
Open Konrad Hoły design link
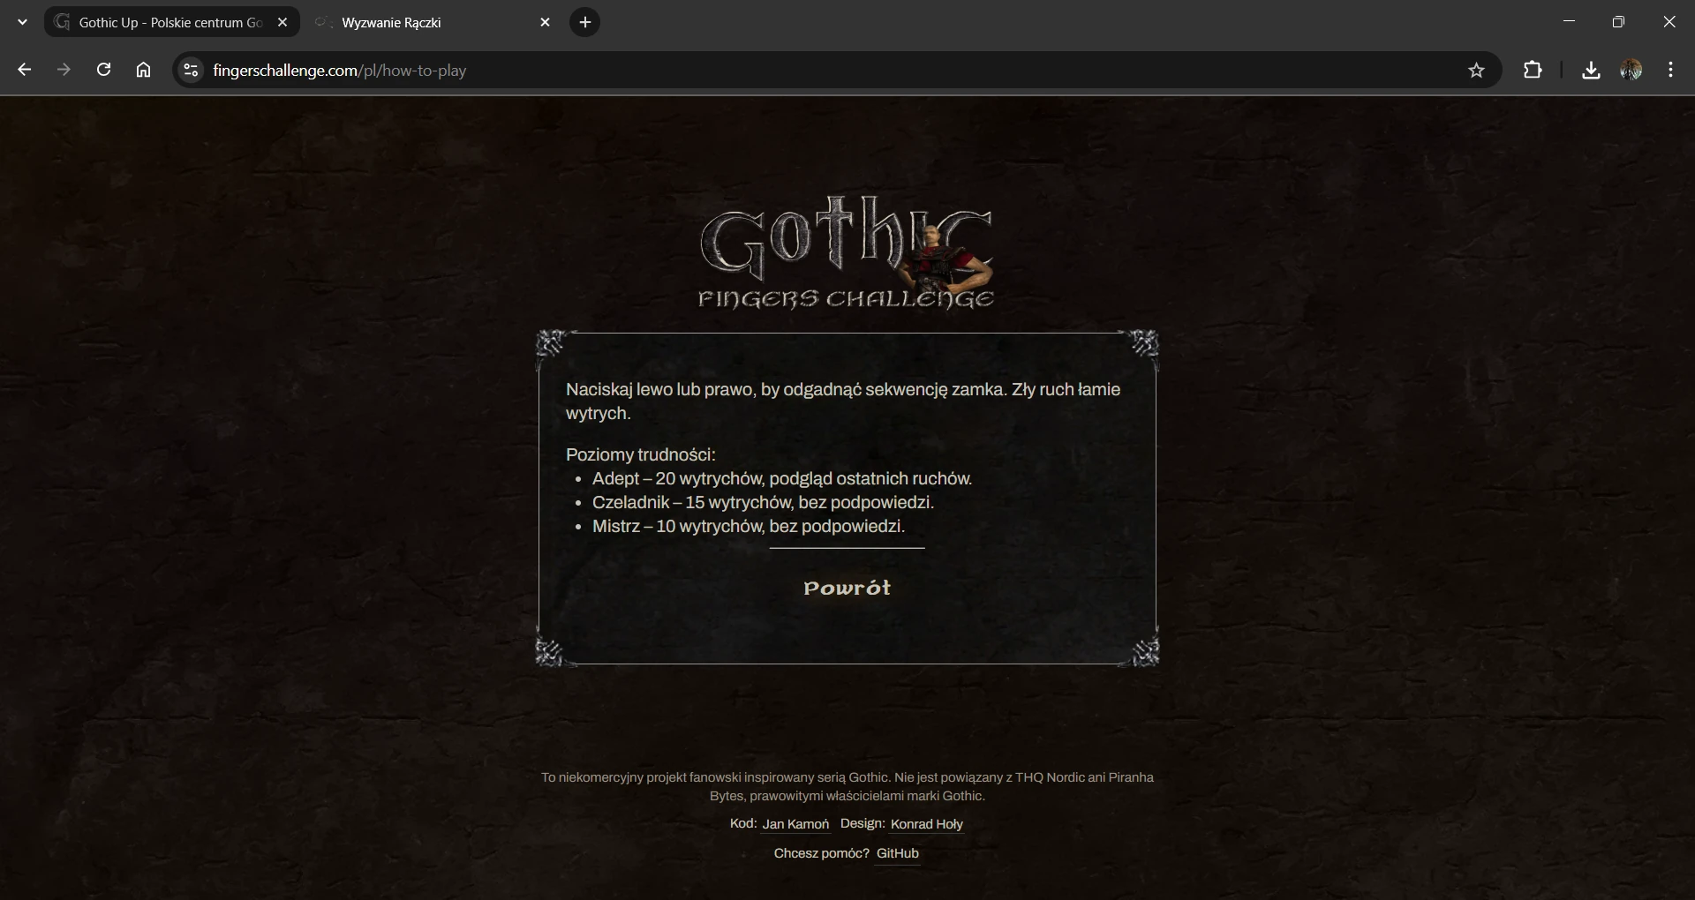tap(926, 824)
